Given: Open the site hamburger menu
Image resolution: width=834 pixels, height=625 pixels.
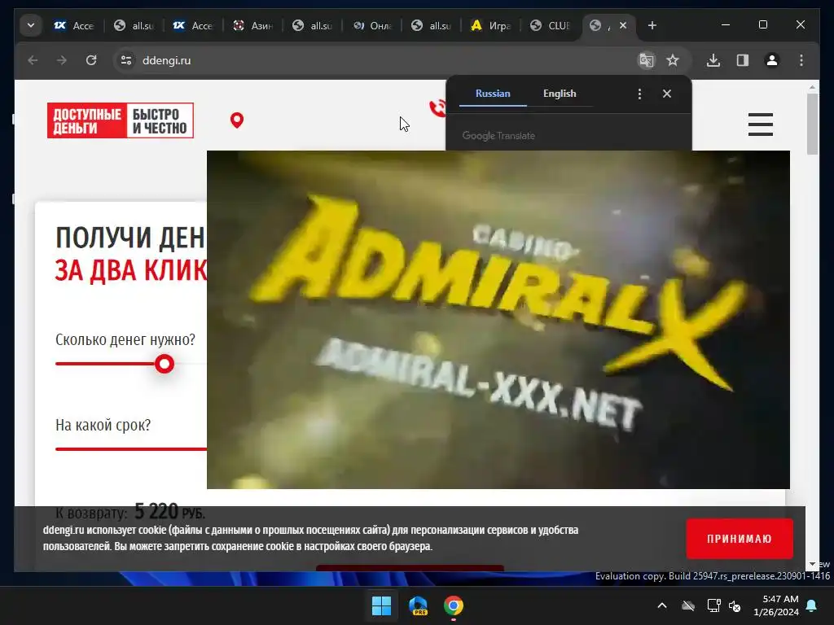Looking at the screenshot, I should pos(760,125).
